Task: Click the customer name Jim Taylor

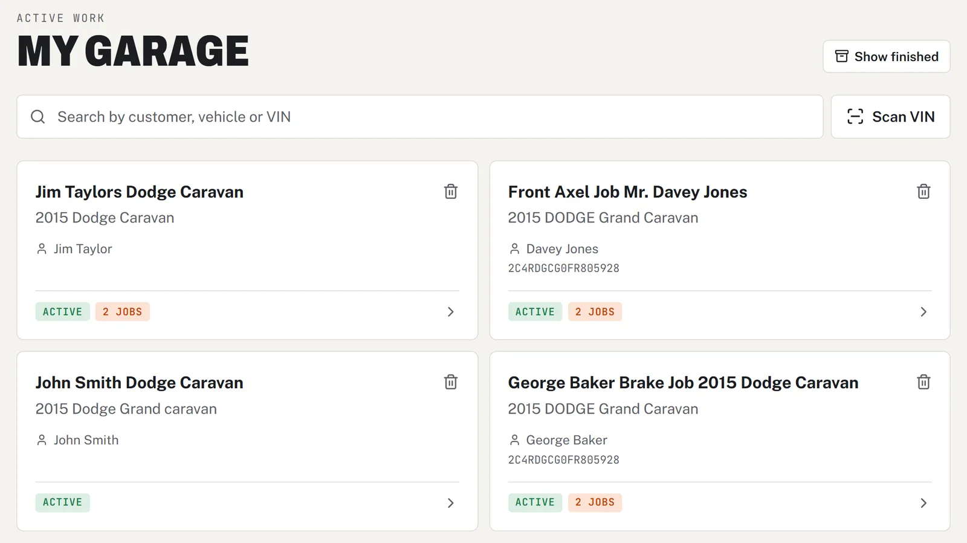Action: click(x=83, y=249)
